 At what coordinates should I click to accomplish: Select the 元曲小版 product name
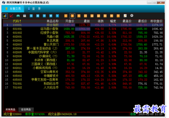pos(53,37)
